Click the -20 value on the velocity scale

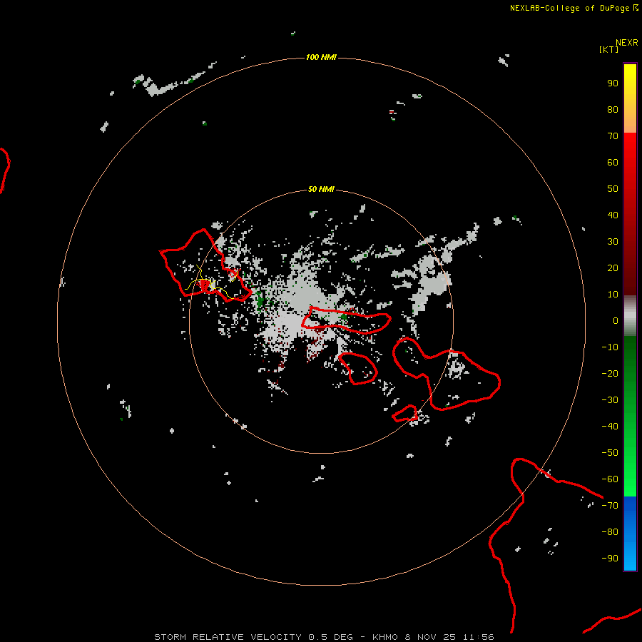(x=610, y=373)
